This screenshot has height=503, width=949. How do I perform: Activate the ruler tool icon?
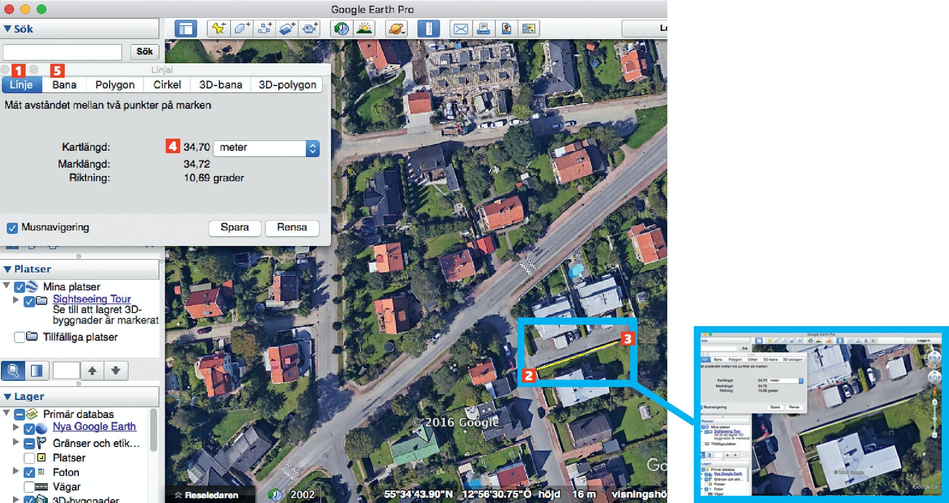[428, 29]
